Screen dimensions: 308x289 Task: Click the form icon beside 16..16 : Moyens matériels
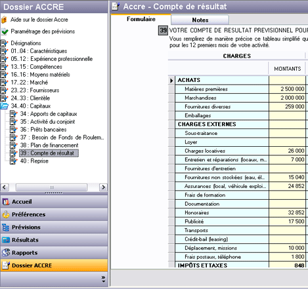(x=4, y=75)
